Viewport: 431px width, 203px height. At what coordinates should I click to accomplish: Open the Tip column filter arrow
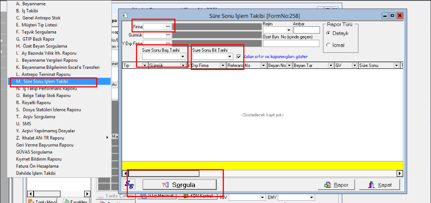pyautogui.click(x=144, y=65)
